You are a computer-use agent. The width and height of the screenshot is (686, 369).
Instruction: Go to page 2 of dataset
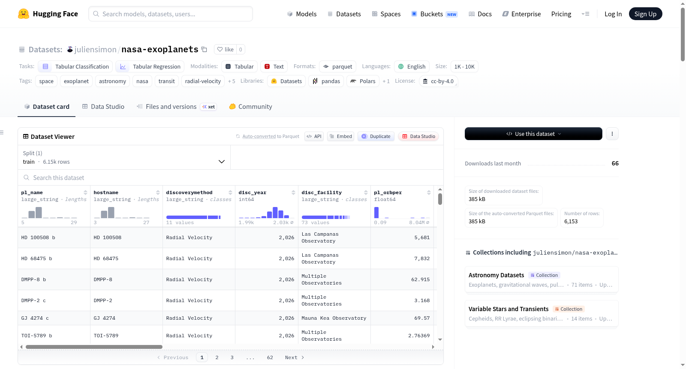(217, 357)
